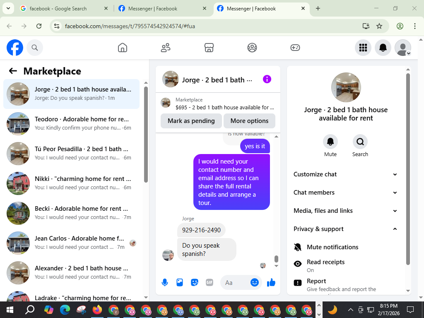Open Windows taskbar search

[30, 310]
